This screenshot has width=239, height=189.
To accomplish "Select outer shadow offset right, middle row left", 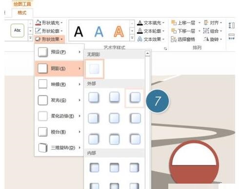I will pos(94,118).
